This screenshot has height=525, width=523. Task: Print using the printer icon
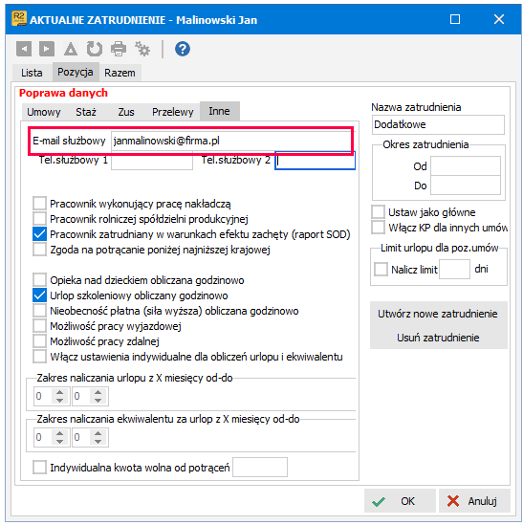click(x=119, y=49)
